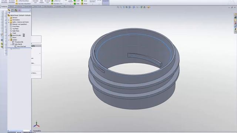Click the Boundary Boss/Base tool
237x133 pixels.
click(x=23, y=4)
